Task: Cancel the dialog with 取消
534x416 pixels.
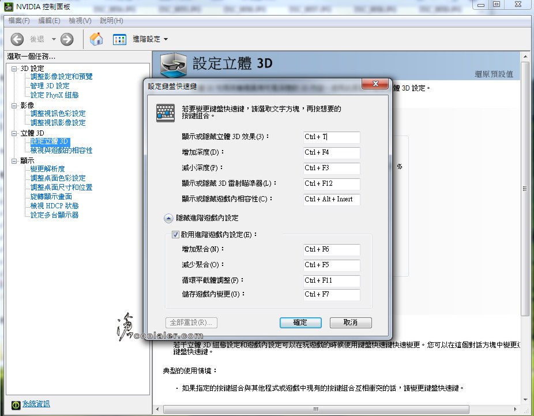Action: click(351, 323)
